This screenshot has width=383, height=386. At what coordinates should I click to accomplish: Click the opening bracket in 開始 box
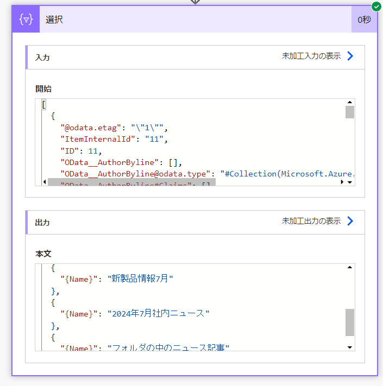tap(44, 105)
